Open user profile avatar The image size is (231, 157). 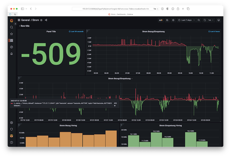click(x=12, y=136)
